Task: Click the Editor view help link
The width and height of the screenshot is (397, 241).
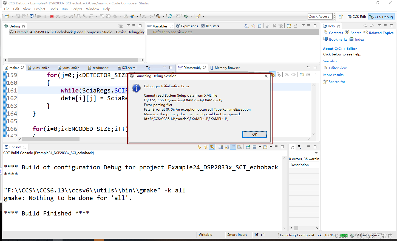Action: pyautogui.click(x=338, y=68)
